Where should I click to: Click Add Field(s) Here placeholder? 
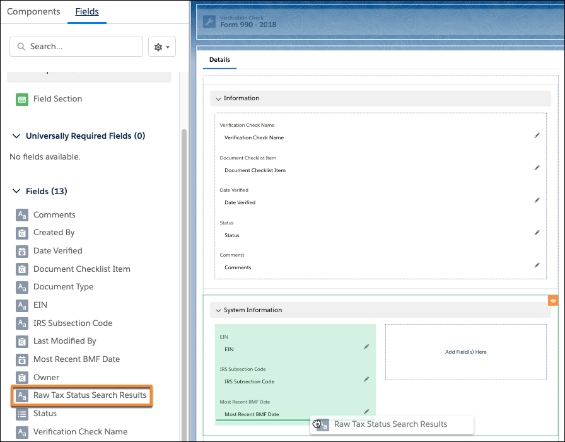[465, 352]
